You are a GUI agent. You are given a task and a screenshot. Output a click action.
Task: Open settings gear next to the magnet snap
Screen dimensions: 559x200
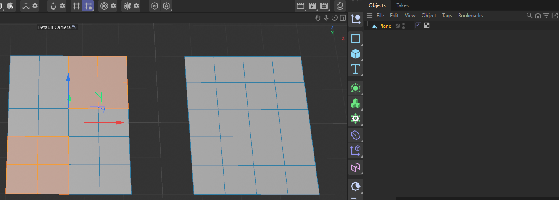(62, 6)
